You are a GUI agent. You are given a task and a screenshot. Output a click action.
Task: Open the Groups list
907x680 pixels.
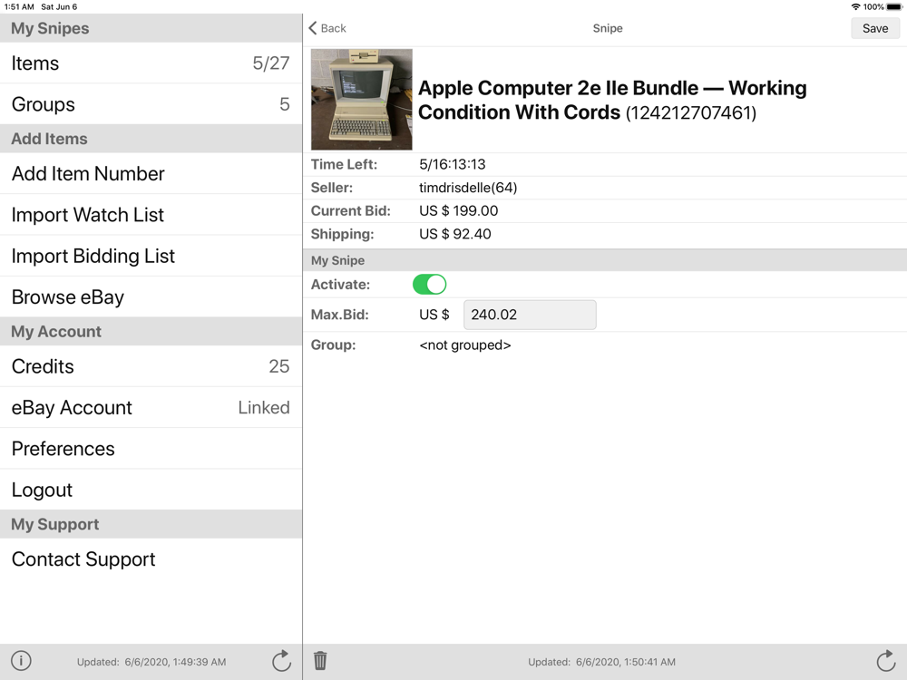(x=151, y=104)
